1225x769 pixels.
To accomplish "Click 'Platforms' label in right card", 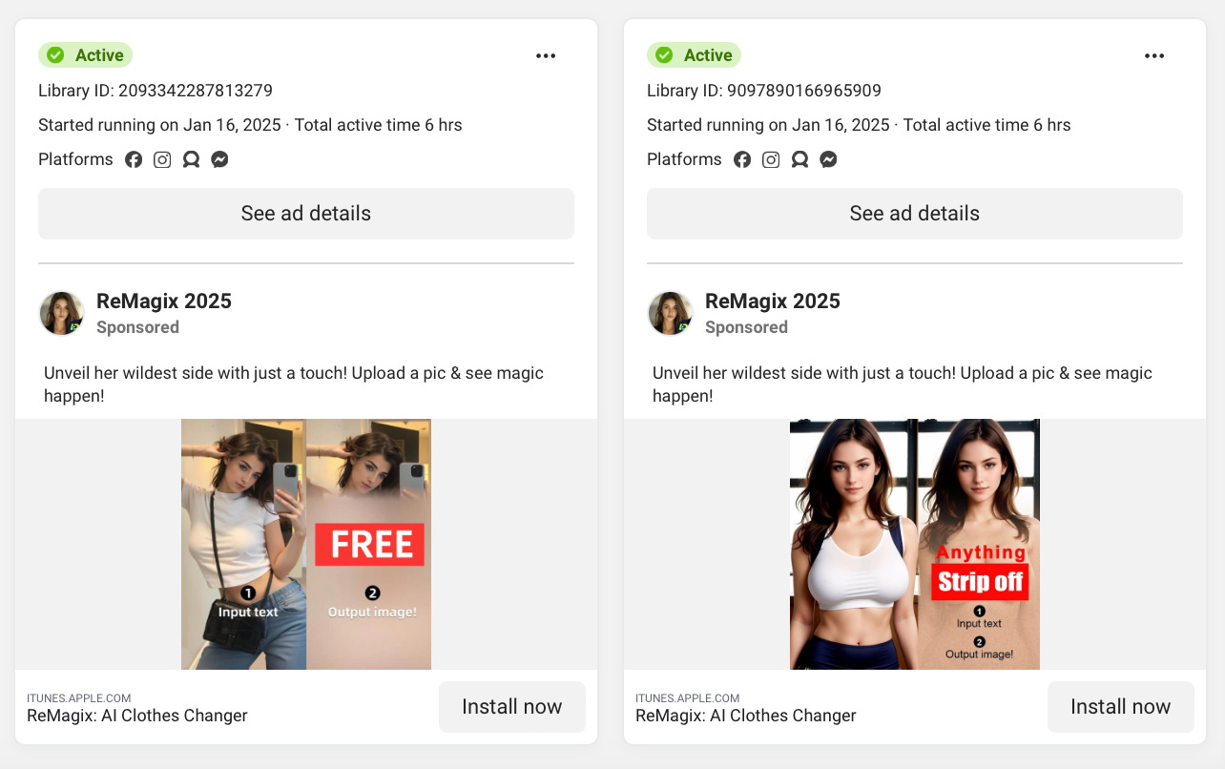I will coord(684,159).
